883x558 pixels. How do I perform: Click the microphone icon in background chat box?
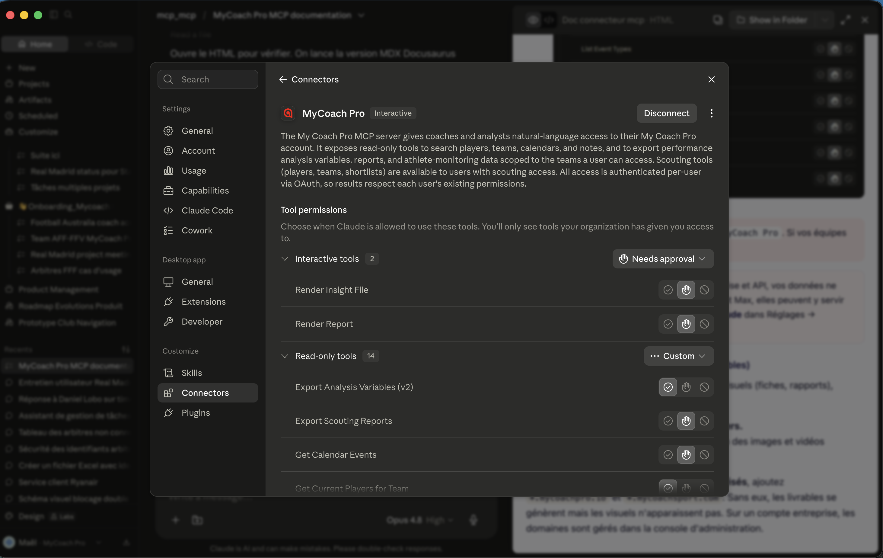(473, 520)
